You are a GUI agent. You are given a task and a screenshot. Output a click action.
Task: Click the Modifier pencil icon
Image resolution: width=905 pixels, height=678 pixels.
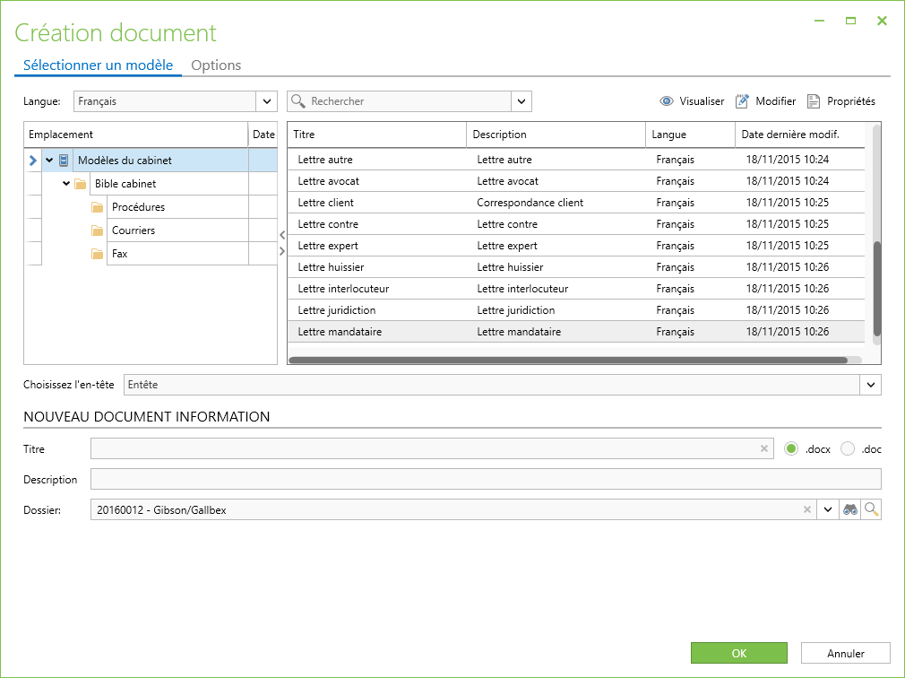[742, 101]
